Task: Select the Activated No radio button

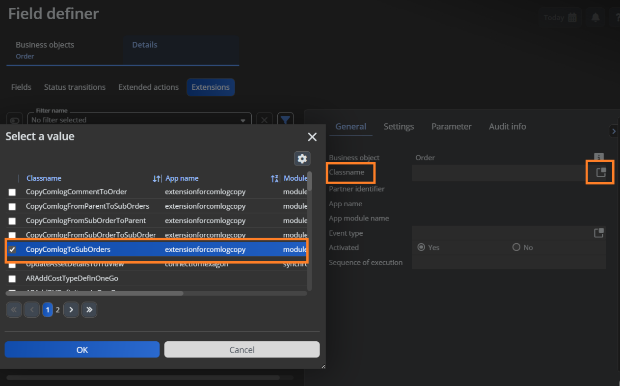Action: pyautogui.click(x=516, y=247)
